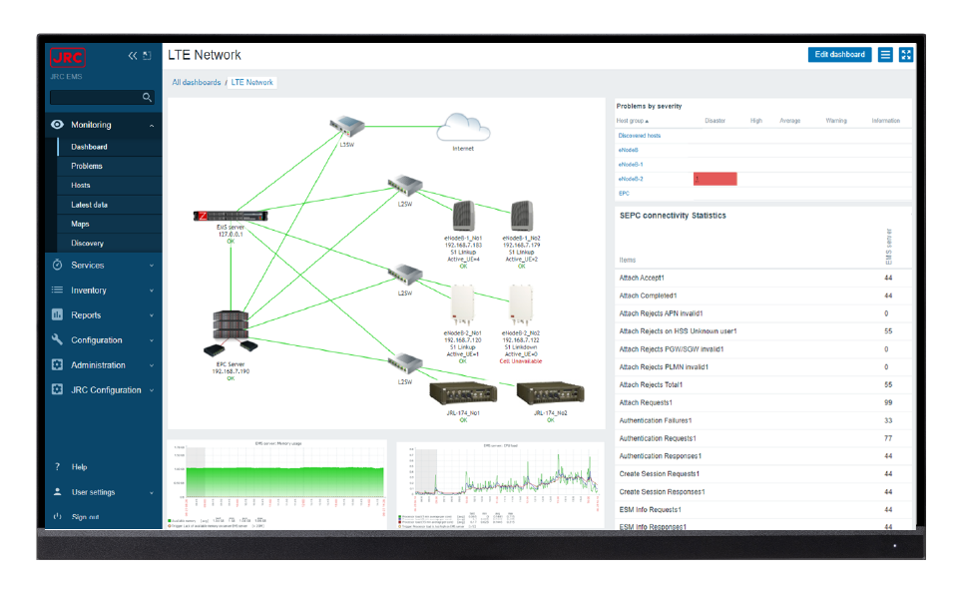Select eNodeB-2_No2 unavailable cell icon
Screen dimensions: 963x594
point(521,304)
